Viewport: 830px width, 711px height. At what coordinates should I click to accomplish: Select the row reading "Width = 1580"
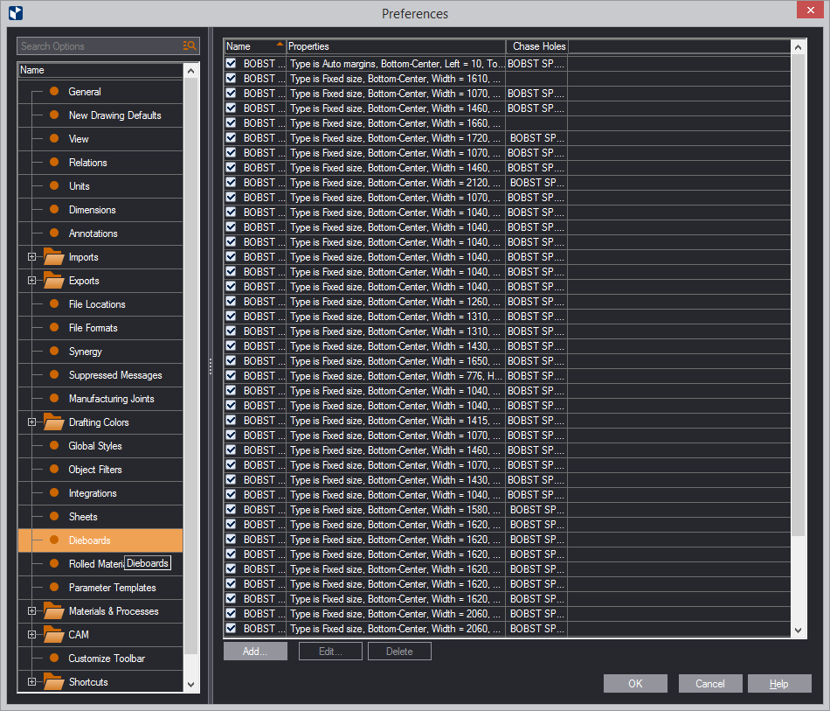coord(507,510)
